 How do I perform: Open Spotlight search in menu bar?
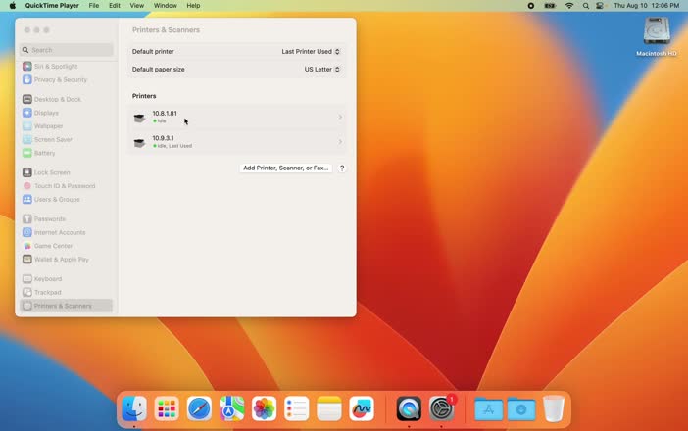point(586,6)
